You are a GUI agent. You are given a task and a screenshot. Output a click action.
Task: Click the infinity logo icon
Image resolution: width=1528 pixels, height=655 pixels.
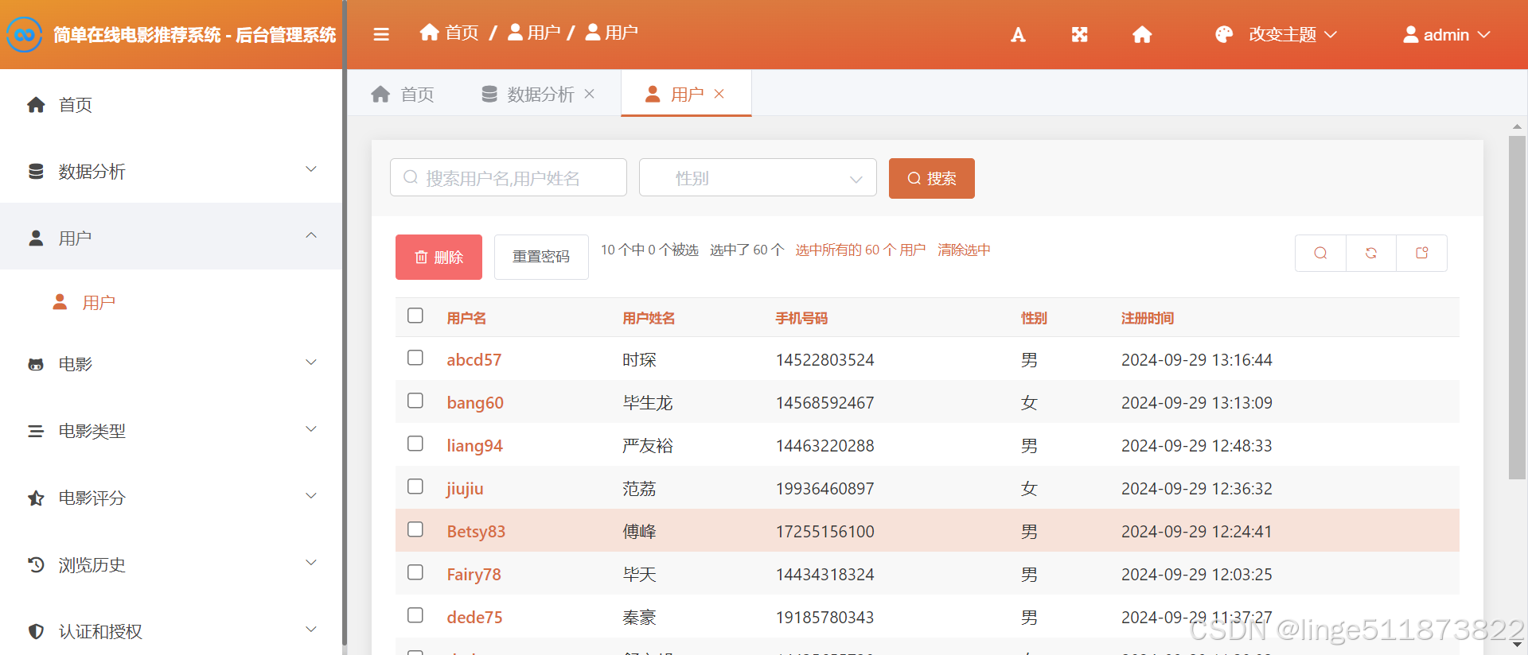tap(24, 35)
